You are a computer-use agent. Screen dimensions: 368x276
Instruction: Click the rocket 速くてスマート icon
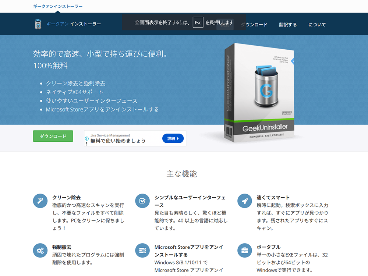tap(245, 201)
